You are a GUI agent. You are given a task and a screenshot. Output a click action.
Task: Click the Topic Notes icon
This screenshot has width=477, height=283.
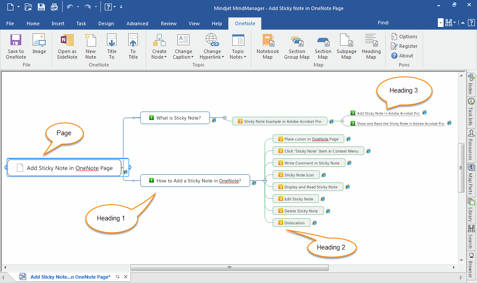(238, 40)
